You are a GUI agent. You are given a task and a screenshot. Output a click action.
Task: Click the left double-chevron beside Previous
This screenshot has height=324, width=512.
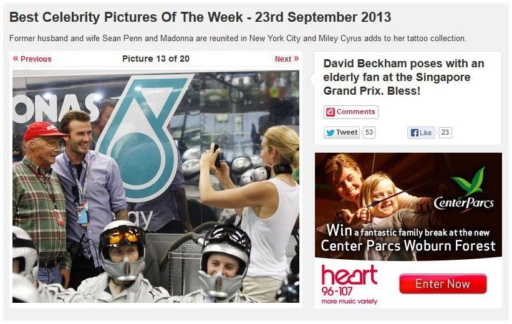coord(16,59)
